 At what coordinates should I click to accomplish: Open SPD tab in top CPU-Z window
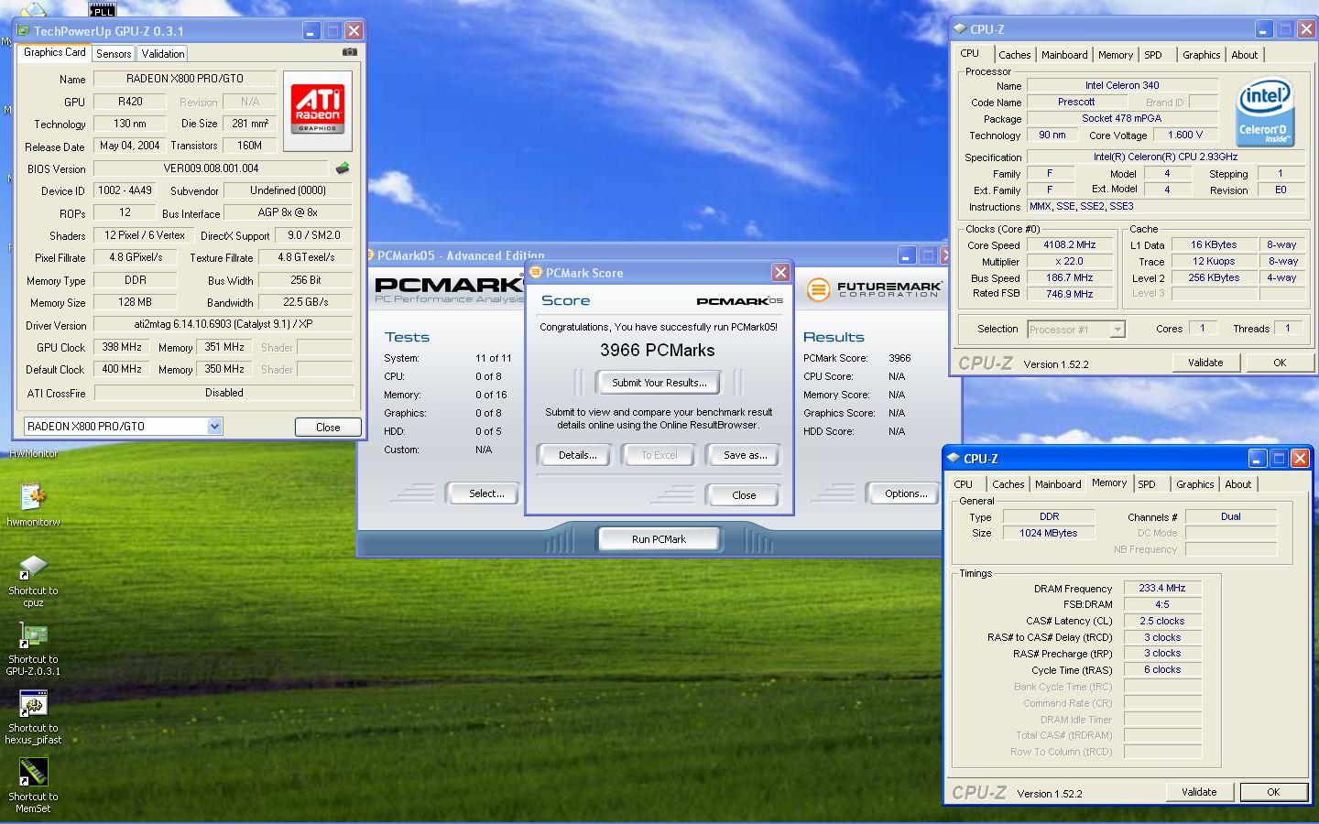(1153, 55)
